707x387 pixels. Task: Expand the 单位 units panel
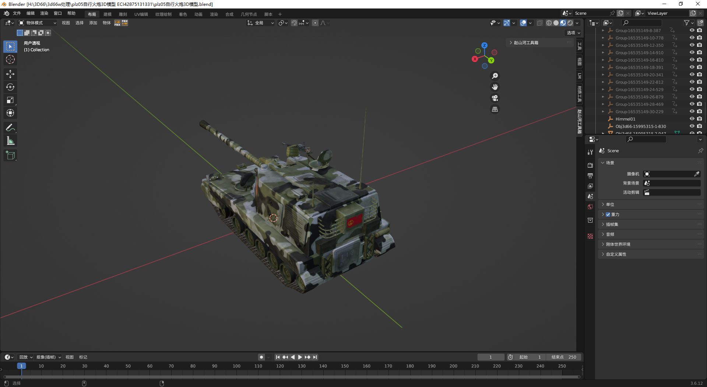[x=651, y=205]
